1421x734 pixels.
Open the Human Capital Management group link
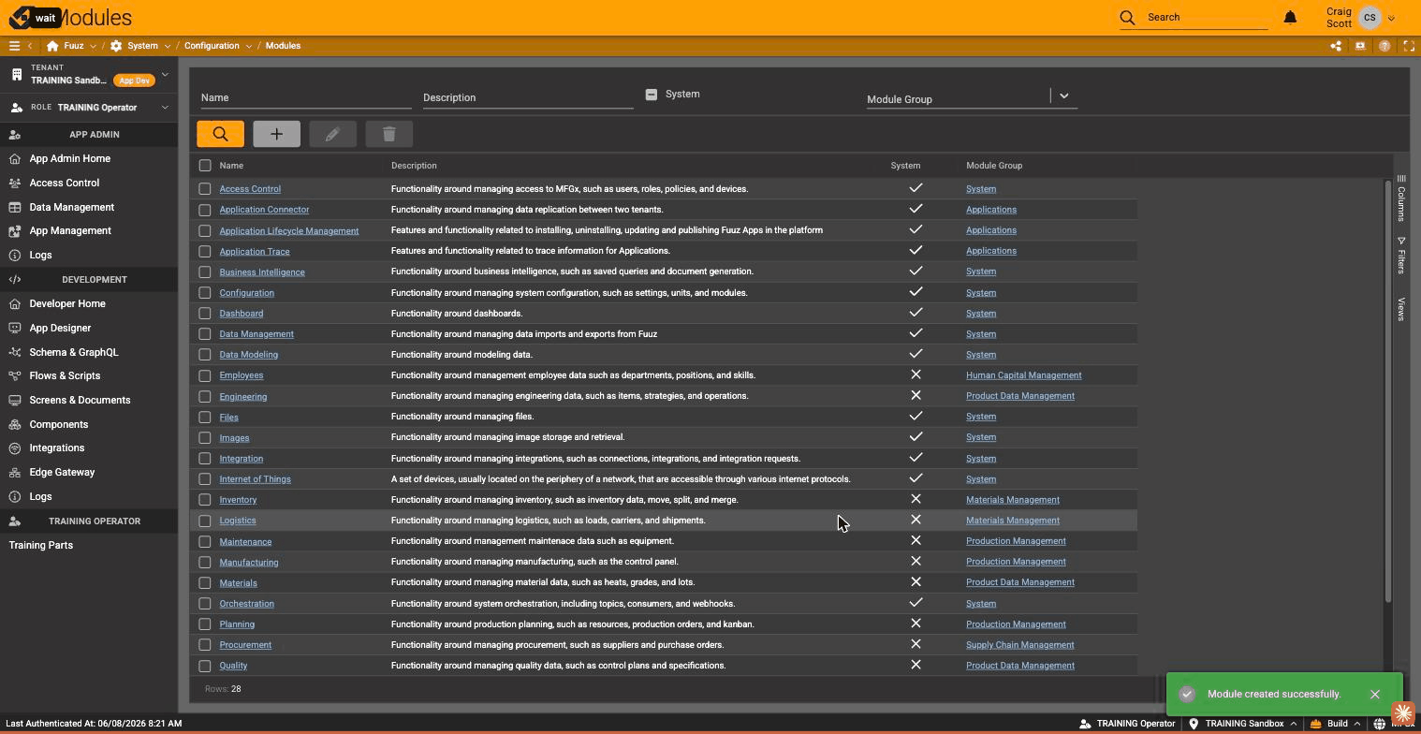[1023, 375]
